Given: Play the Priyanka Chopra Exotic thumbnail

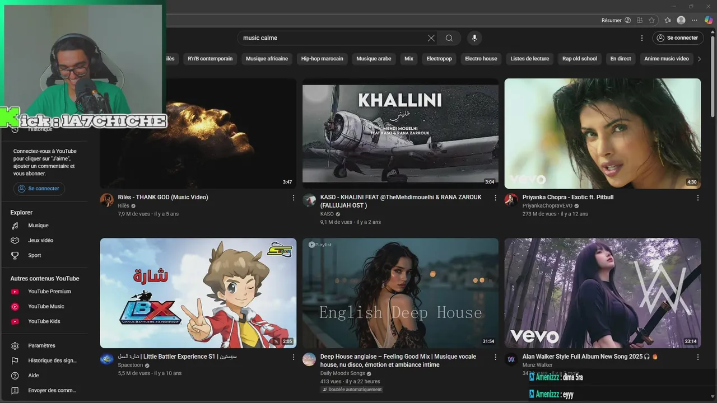Looking at the screenshot, I should pyautogui.click(x=602, y=133).
